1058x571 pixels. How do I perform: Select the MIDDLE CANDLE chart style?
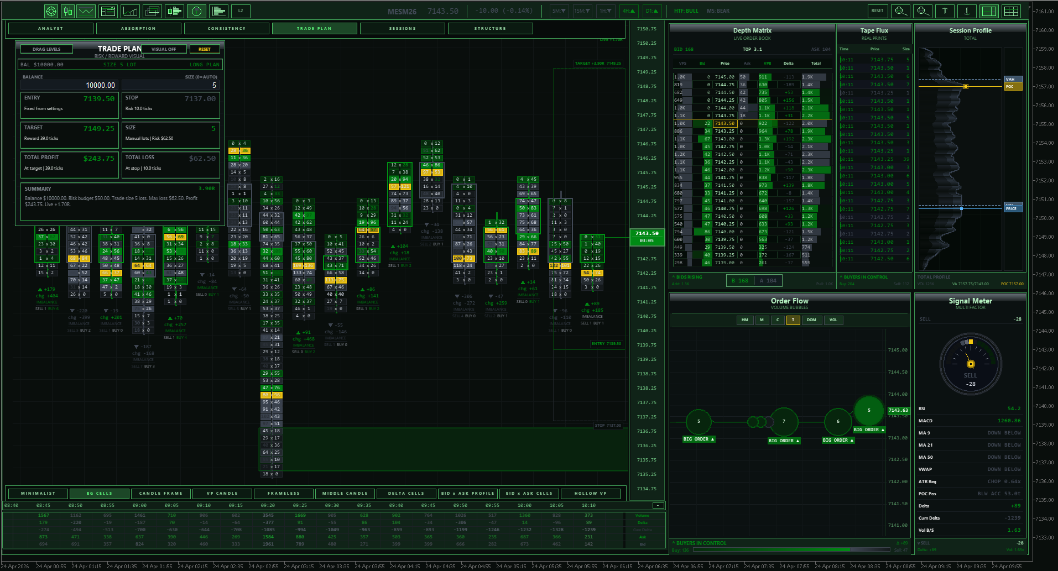[x=345, y=493]
